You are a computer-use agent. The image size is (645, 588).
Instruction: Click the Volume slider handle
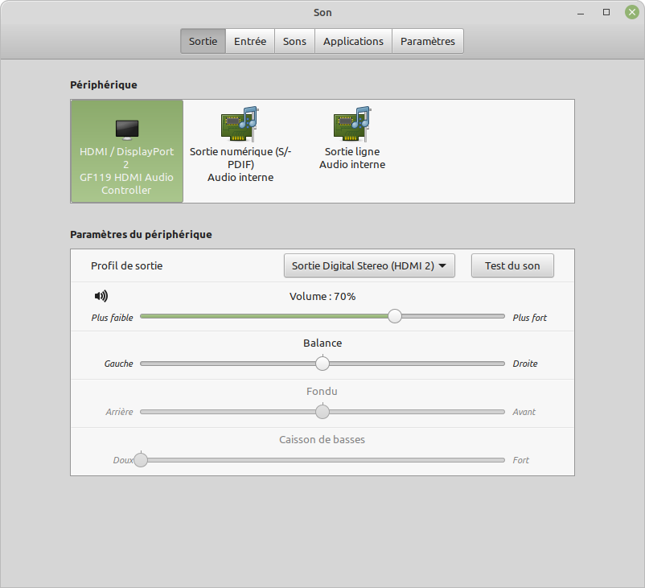(x=395, y=316)
